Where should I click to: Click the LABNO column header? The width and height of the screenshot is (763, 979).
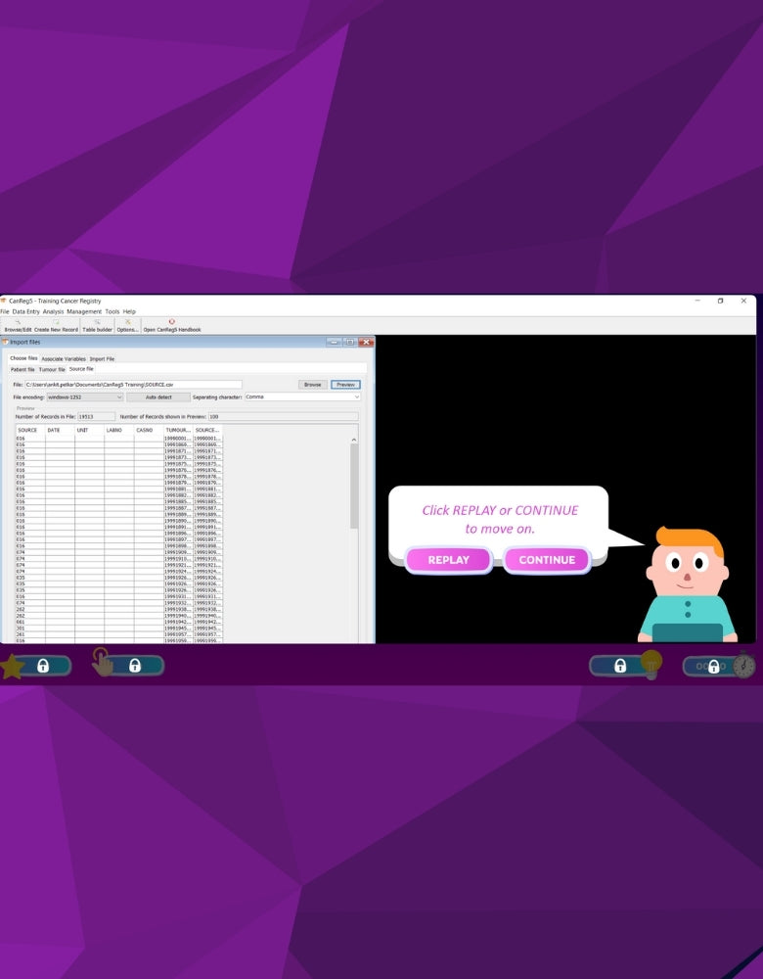(119, 430)
